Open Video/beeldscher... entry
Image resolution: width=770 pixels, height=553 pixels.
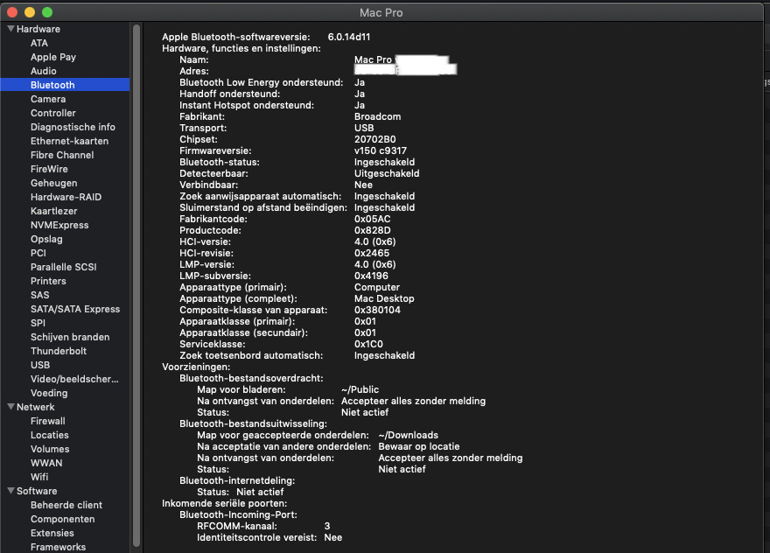74,379
